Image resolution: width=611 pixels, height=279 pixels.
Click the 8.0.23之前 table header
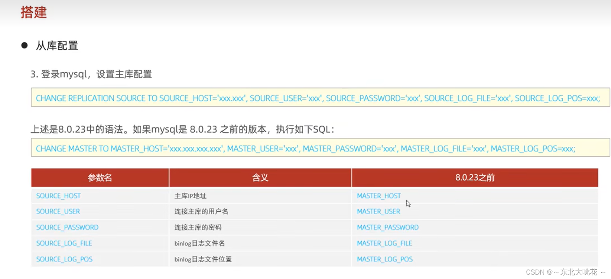click(x=475, y=178)
